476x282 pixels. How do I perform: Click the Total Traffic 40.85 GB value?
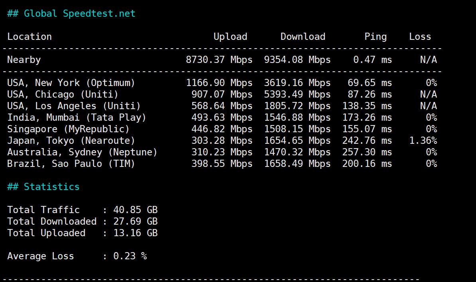pos(135,210)
